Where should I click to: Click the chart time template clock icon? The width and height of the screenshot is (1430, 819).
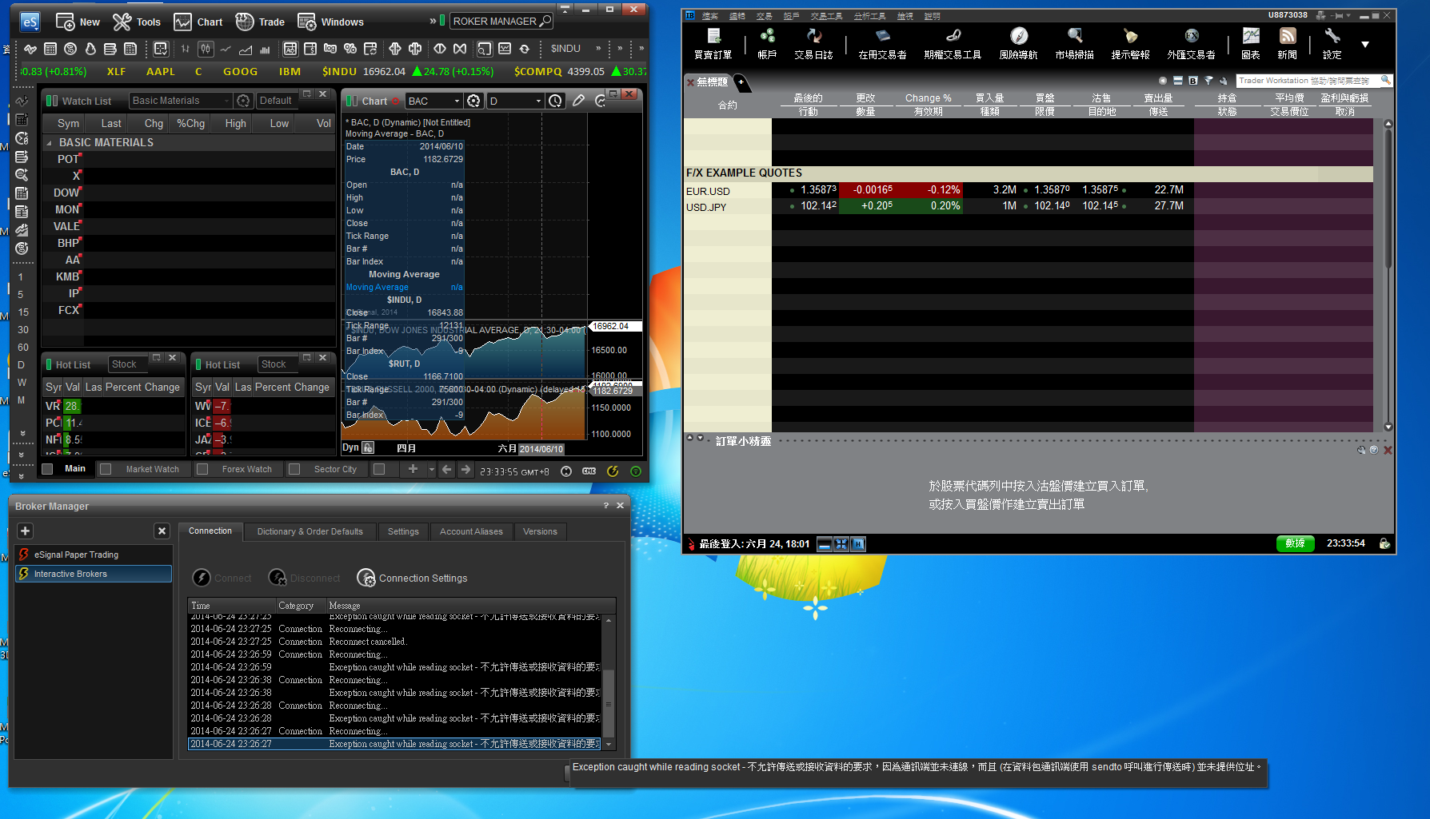556,101
